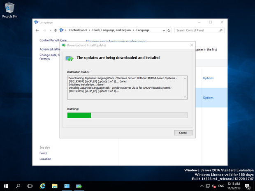Maximize the Language window

coord(211,22)
